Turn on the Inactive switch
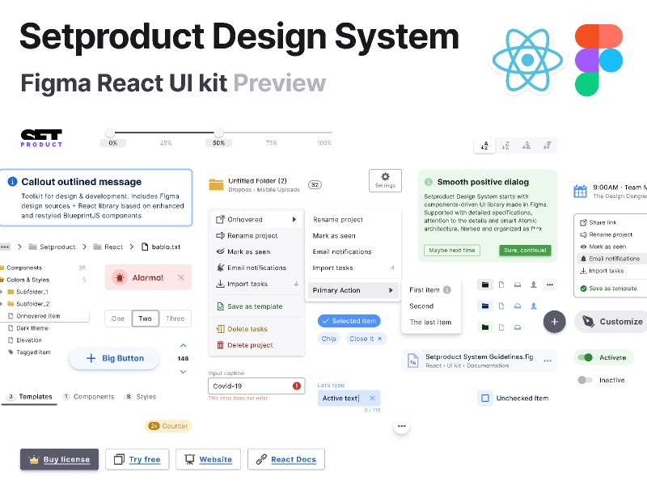The width and height of the screenshot is (647, 485). click(x=585, y=380)
